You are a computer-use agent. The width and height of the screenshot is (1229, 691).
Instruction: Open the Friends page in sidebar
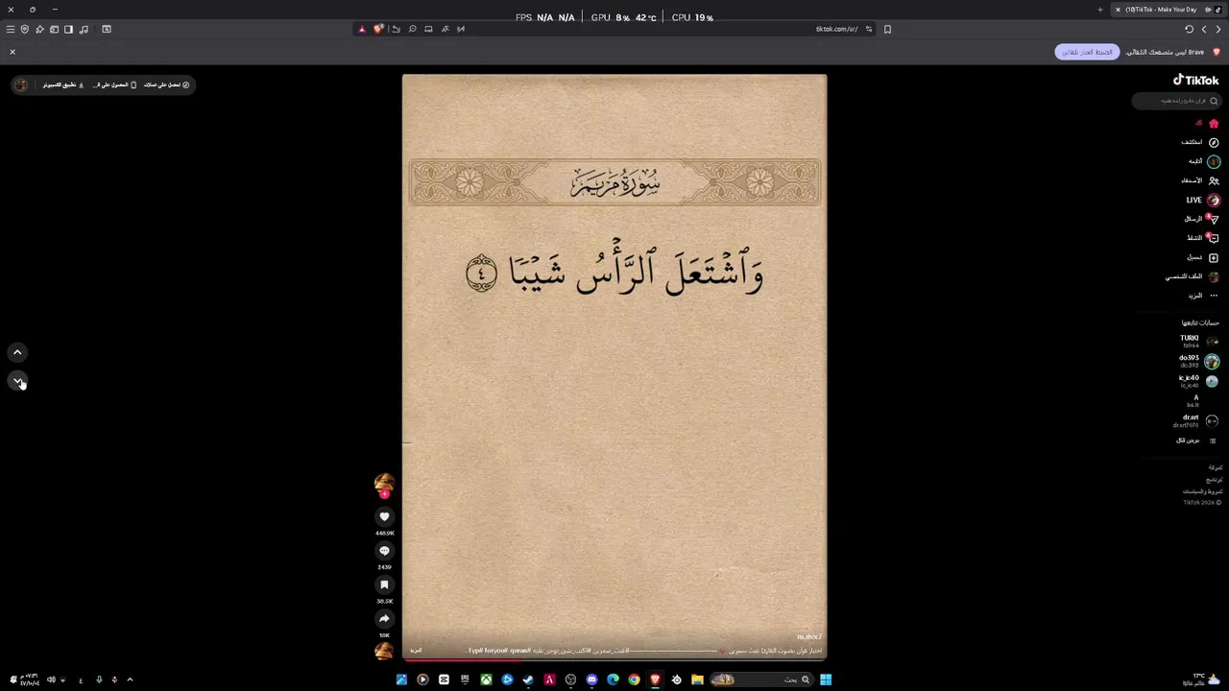coord(1200,180)
